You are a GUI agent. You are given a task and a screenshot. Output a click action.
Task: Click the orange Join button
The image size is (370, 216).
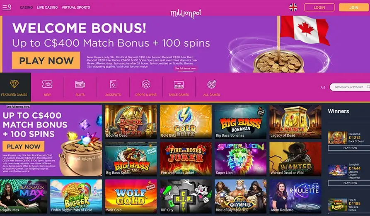click(353, 7)
